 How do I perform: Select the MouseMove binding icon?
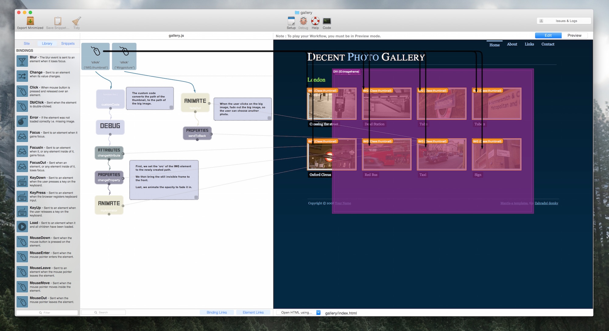point(22,287)
